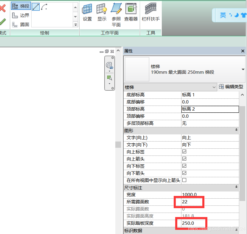247x234 pixels.
Task: Toggle the 向上箭头 checkbox
Action: coord(184,159)
